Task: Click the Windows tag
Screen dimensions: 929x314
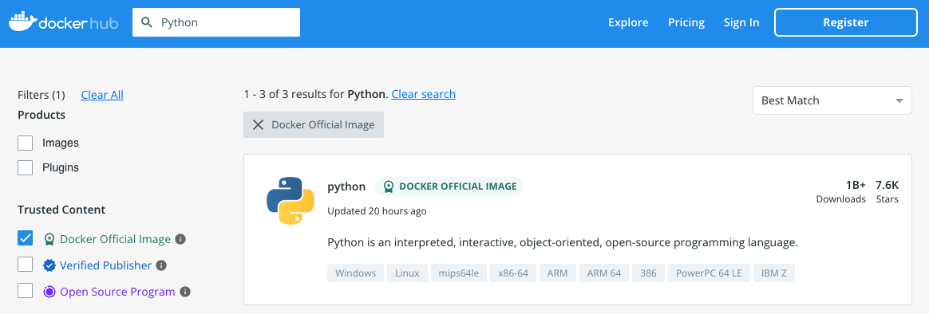Action: pyautogui.click(x=355, y=273)
